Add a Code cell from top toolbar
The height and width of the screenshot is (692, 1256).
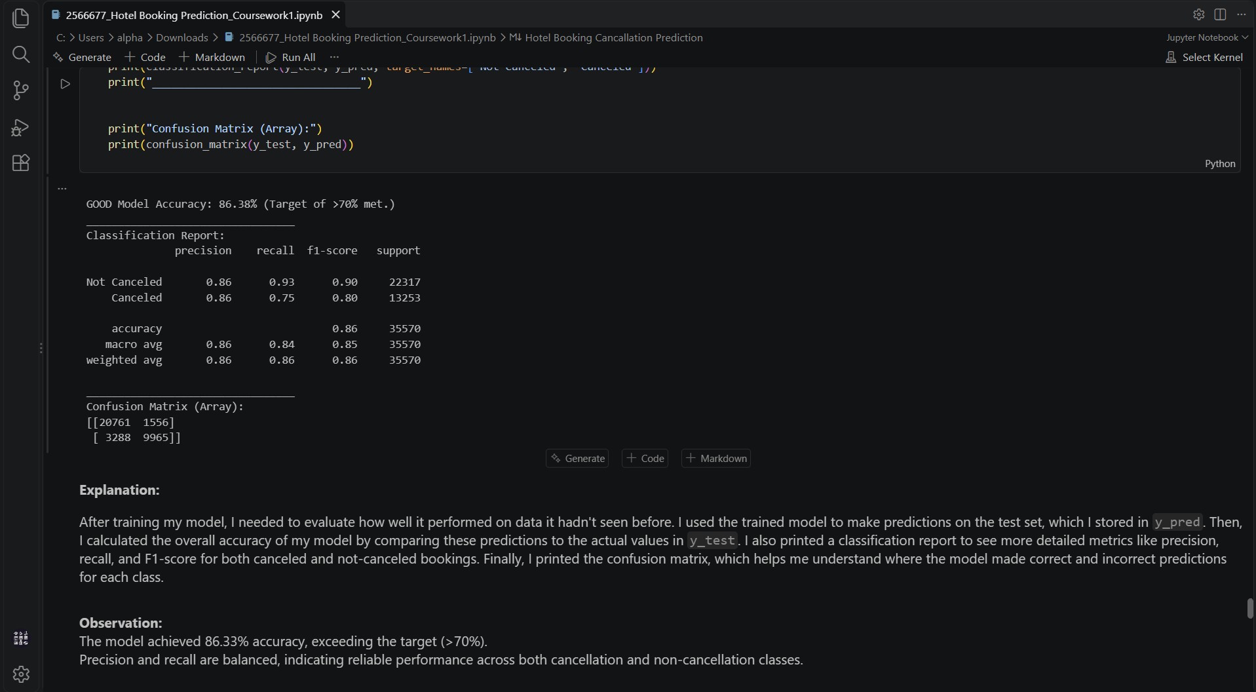pyautogui.click(x=145, y=57)
